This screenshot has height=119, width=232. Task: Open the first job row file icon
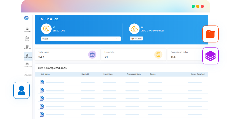42,82
